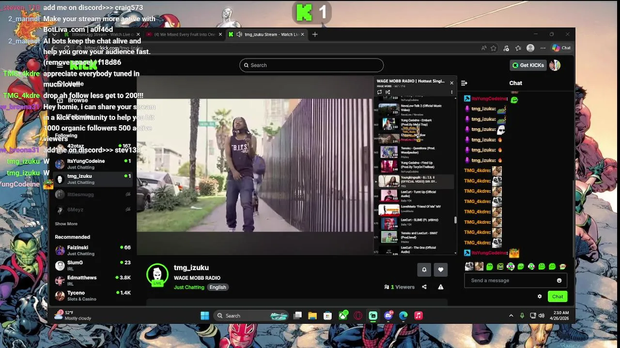Click the notification bell under the video
This screenshot has height=348, width=620.
point(424,270)
